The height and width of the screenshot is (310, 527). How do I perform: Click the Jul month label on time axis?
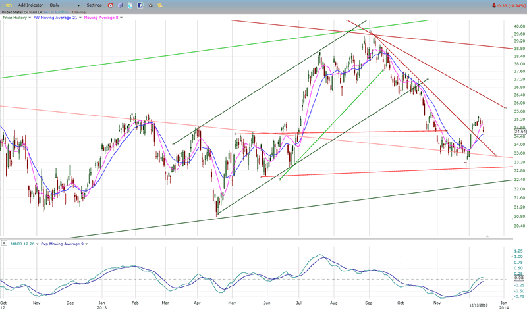(x=299, y=303)
